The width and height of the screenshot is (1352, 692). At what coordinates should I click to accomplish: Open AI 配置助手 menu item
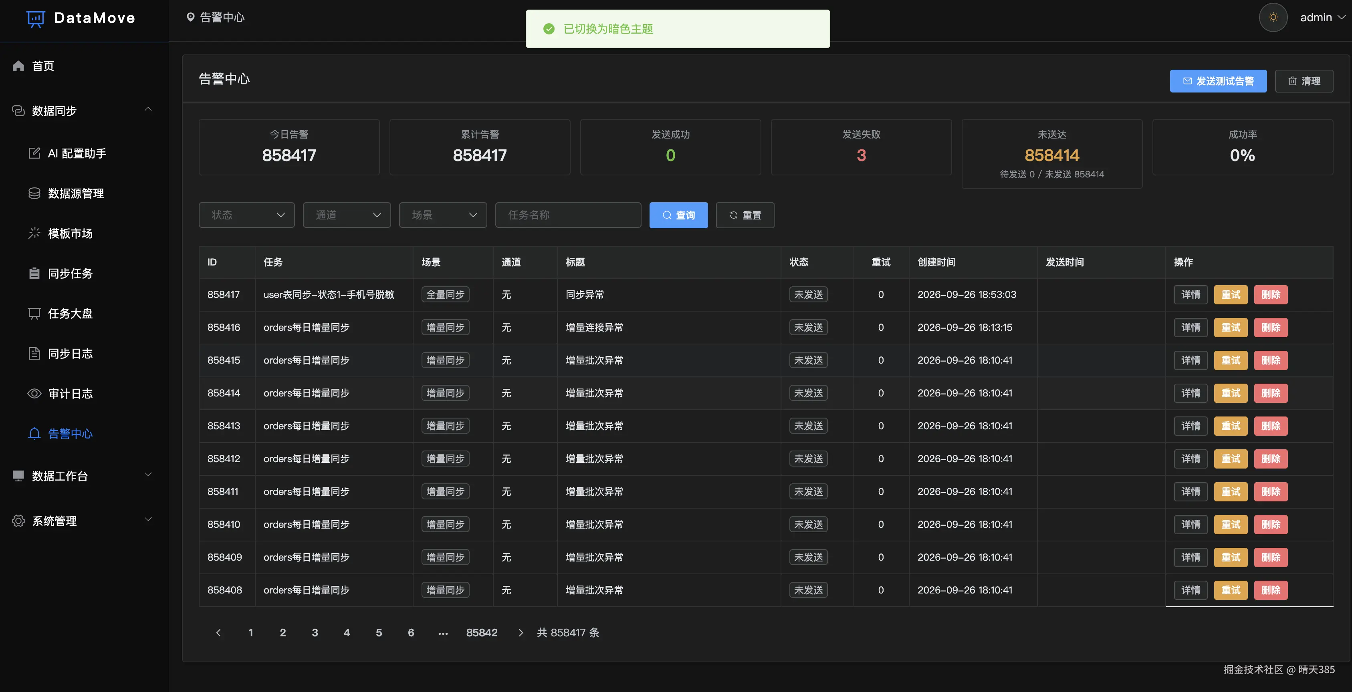coord(85,153)
